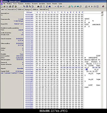Click the 'LIST odmldmlh' text in the ASCII column
107x113 pixels.
click(92, 24)
